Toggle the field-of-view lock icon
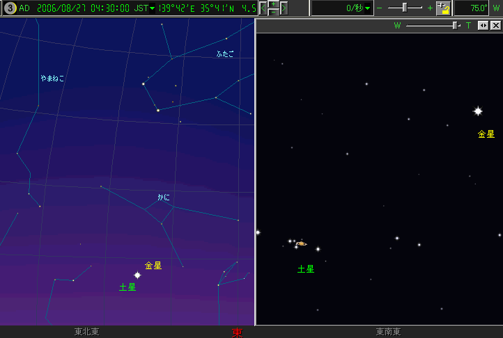 tap(443, 8)
